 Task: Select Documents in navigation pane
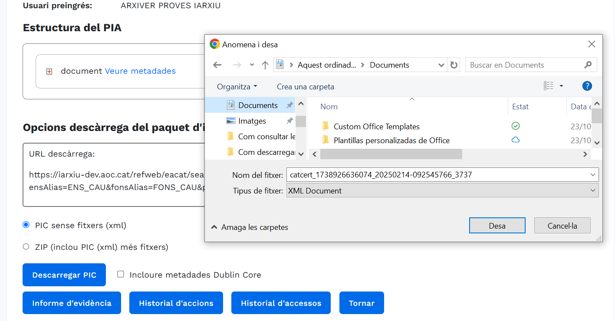(258, 105)
